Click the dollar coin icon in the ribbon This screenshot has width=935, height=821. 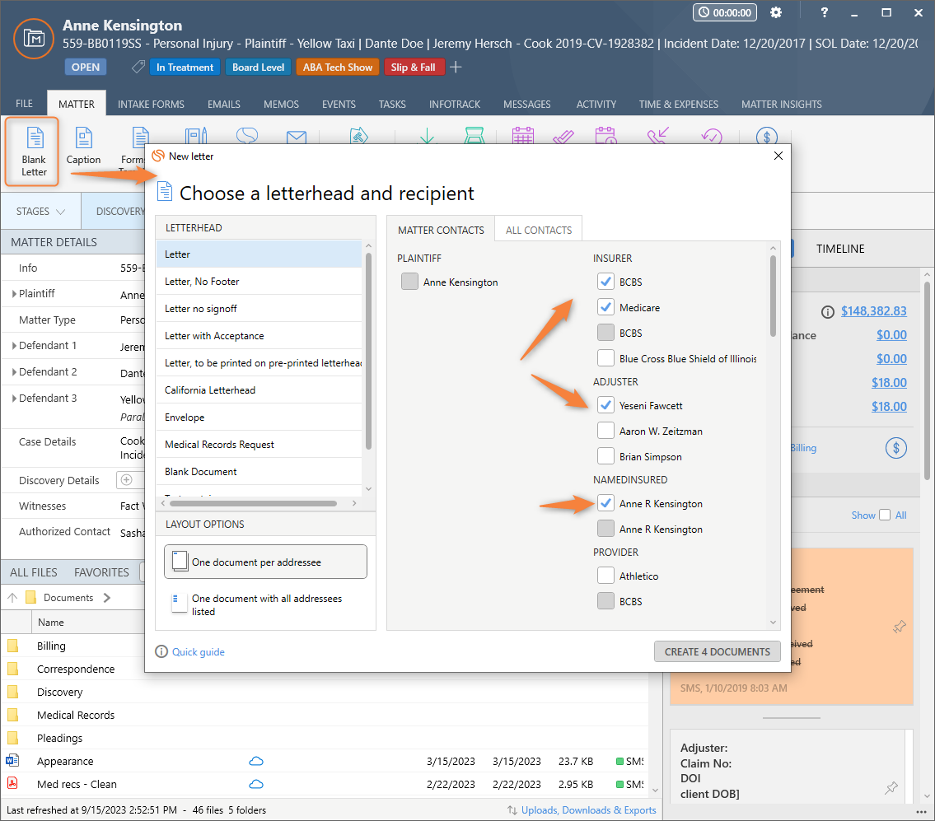tap(767, 137)
